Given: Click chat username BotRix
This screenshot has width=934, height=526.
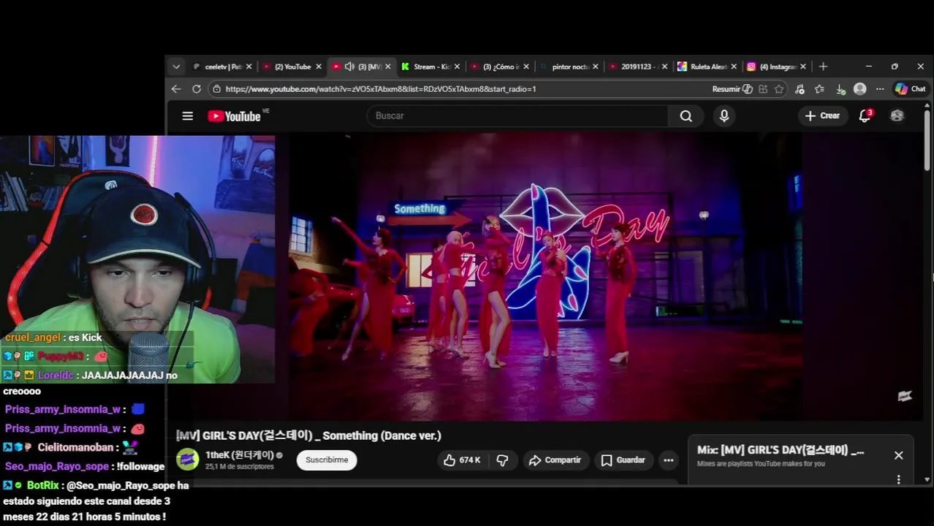Looking at the screenshot, I should [43, 485].
